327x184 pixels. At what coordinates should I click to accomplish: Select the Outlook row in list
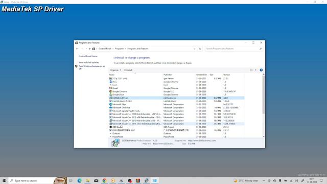tap(176, 133)
